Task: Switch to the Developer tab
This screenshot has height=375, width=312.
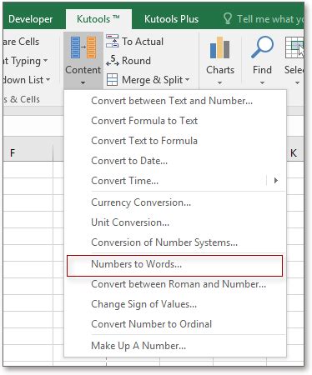Action: click(x=30, y=19)
